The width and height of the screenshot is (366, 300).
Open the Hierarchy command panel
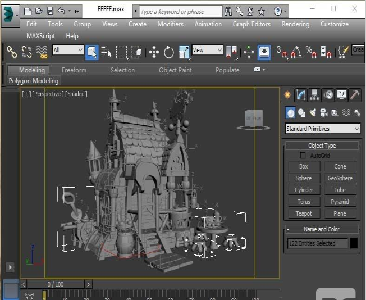pos(314,95)
